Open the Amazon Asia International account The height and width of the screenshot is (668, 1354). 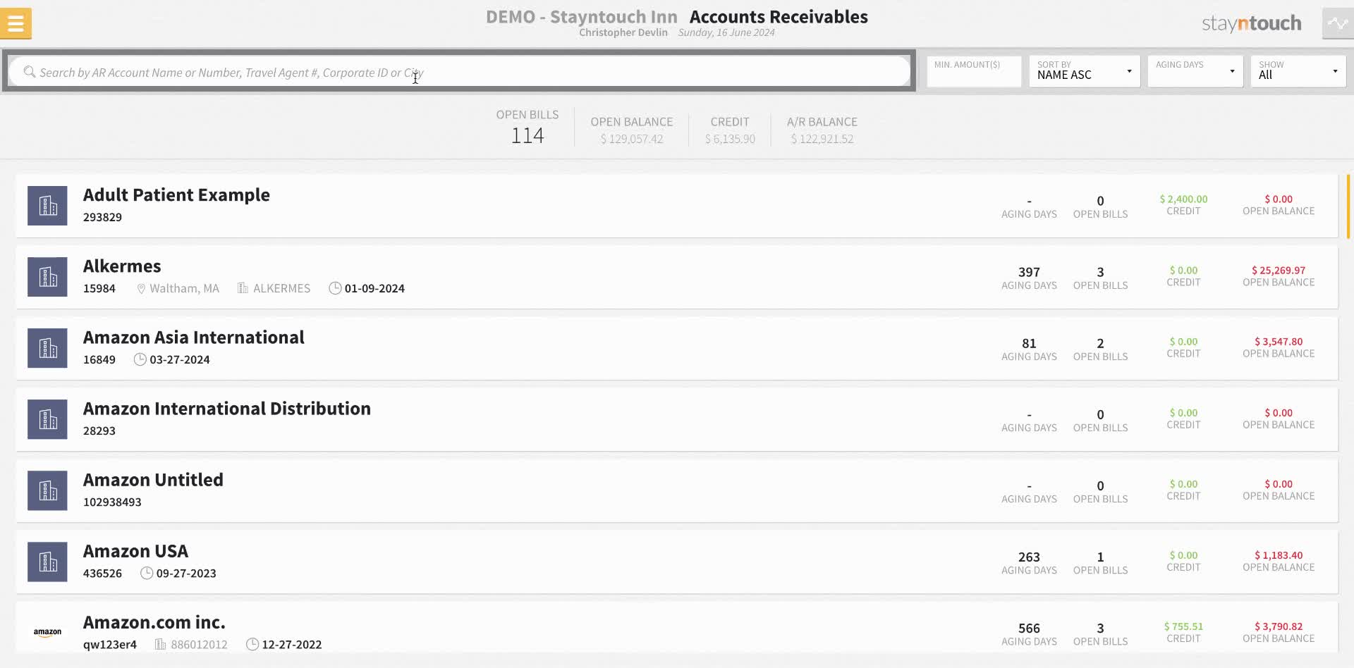pyautogui.click(x=676, y=348)
